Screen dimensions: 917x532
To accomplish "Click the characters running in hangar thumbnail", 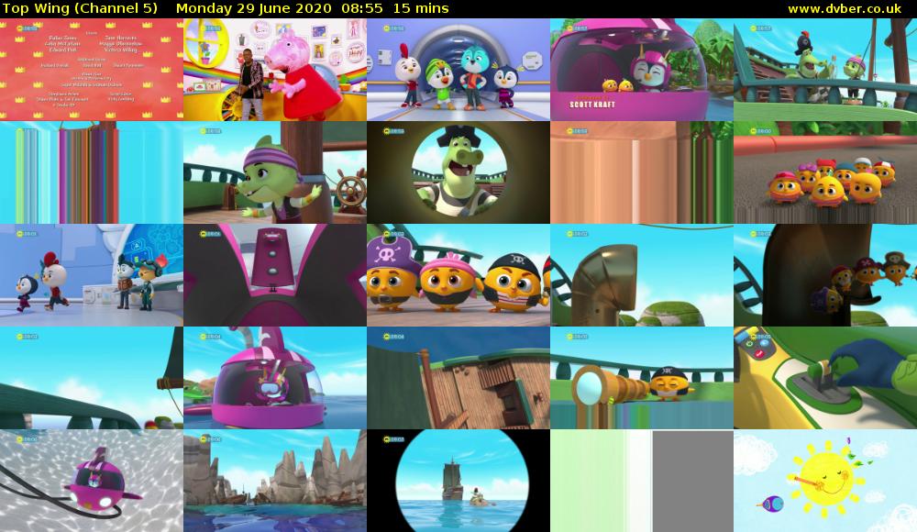I will point(92,275).
